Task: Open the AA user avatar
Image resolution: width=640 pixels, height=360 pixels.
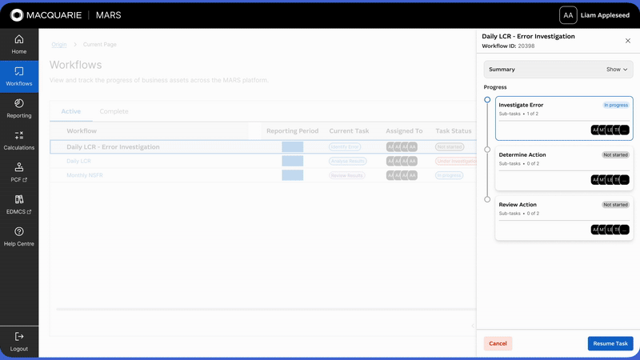Action: click(568, 15)
